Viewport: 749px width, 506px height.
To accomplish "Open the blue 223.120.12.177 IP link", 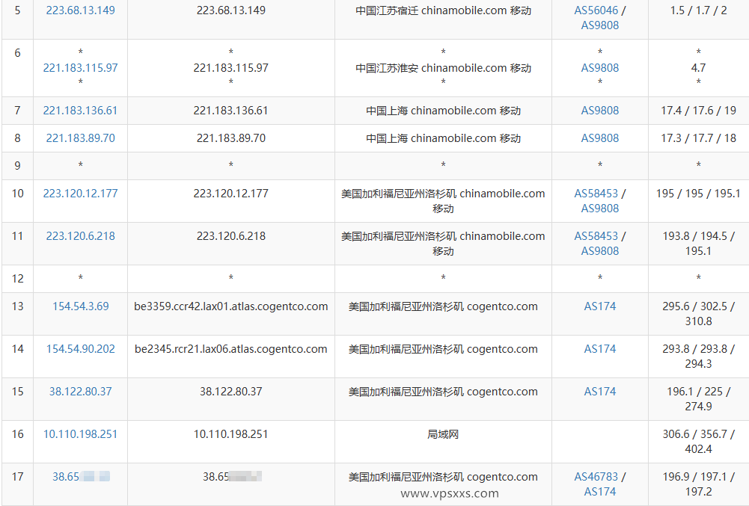I will click(80, 193).
